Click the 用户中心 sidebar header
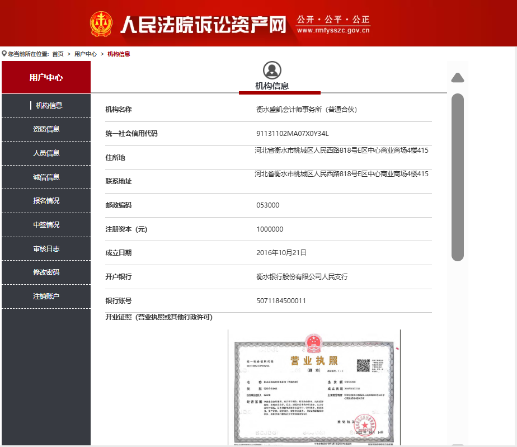517x447 pixels. (46, 77)
